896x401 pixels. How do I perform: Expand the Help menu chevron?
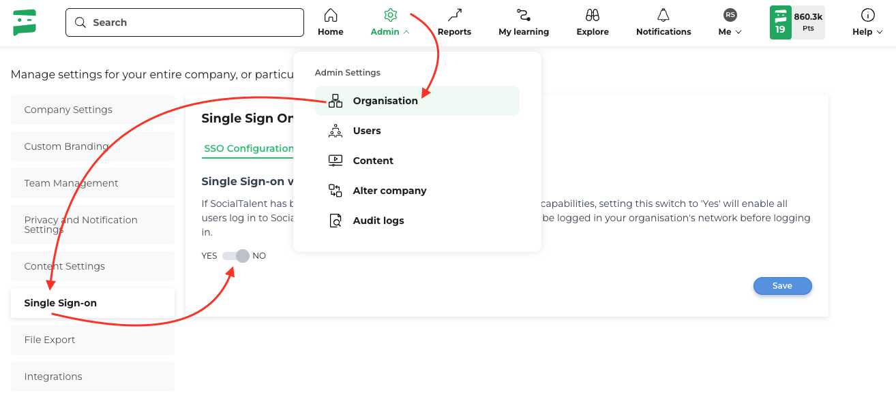[x=880, y=32]
